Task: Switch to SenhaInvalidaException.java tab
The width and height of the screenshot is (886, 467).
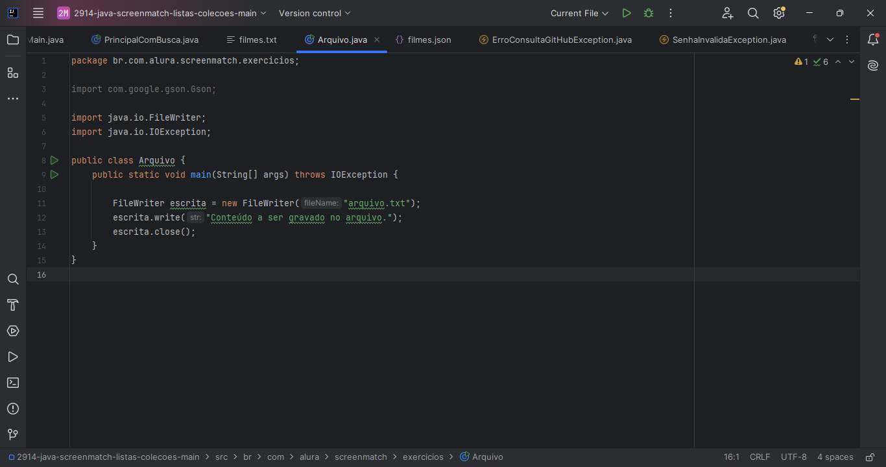Action: coord(723,40)
